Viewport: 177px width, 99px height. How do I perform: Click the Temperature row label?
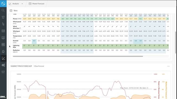17,37
